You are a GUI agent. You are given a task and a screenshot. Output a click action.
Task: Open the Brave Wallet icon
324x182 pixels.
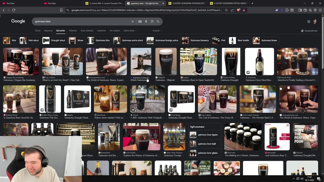click(305, 10)
